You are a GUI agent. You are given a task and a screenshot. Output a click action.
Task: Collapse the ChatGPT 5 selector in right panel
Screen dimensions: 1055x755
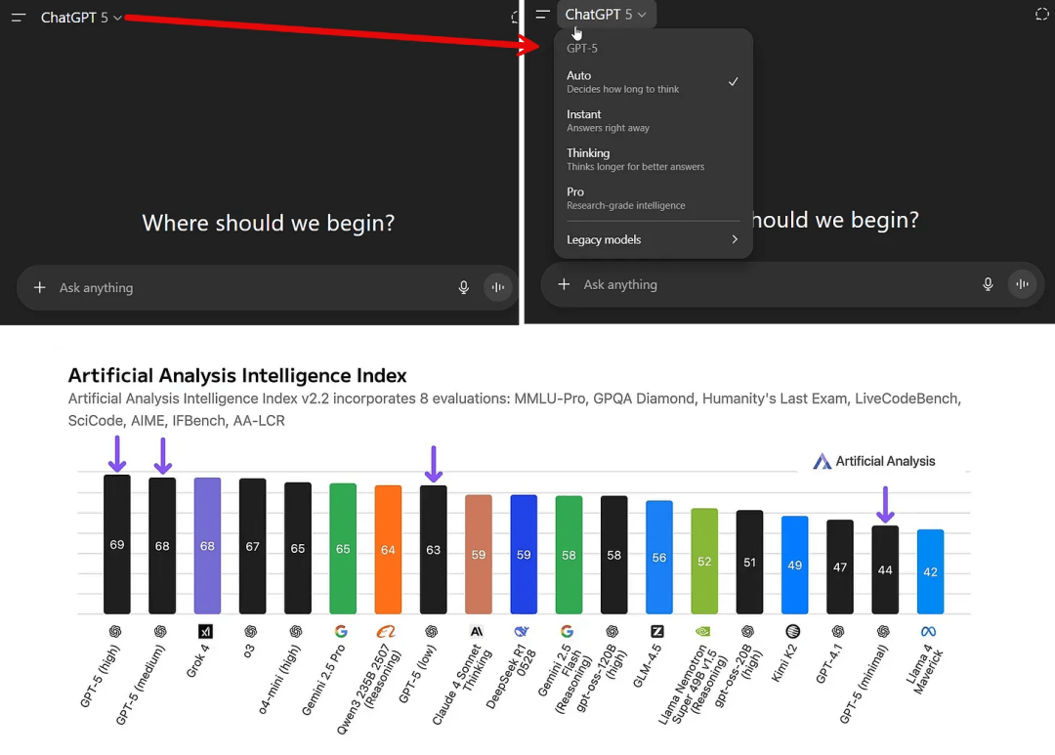click(x=606, y=15)
